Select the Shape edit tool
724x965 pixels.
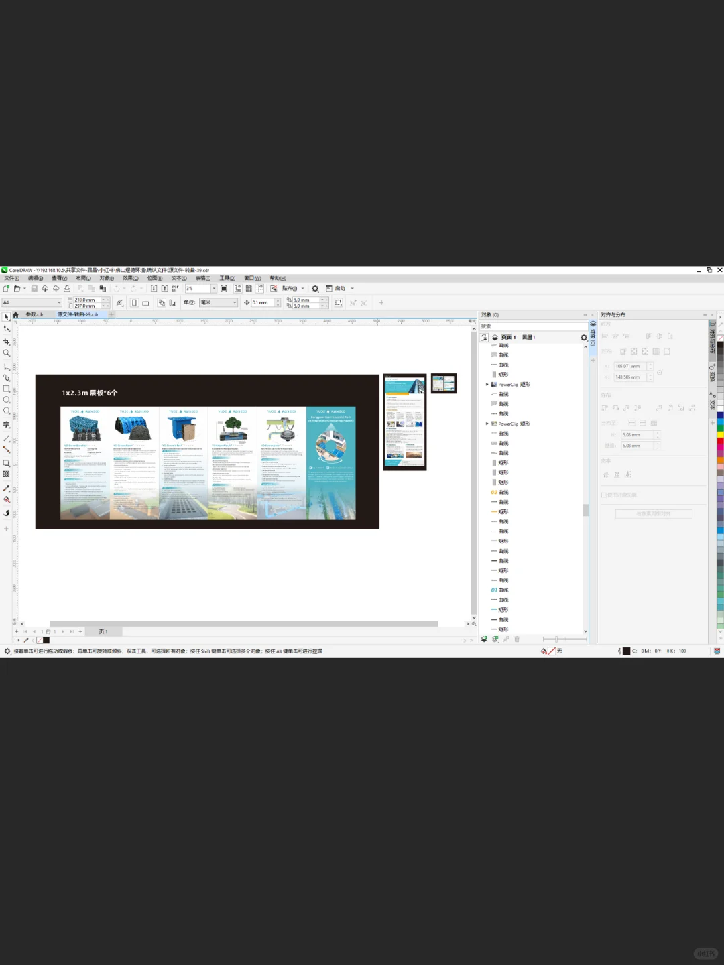pos(7,328)
